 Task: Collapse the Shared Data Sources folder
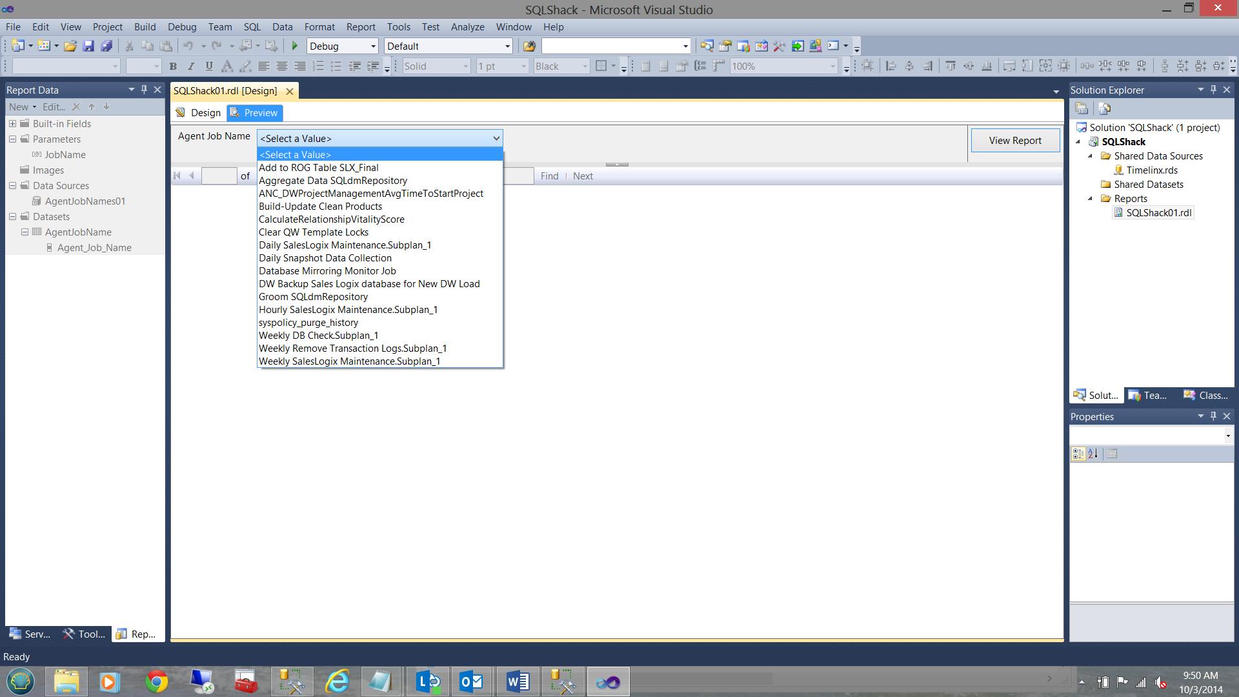pyautogui.click(x=1091, y=156)
